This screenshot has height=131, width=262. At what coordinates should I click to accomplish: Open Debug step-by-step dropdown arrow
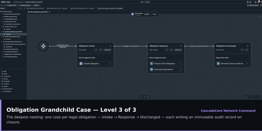31,5
